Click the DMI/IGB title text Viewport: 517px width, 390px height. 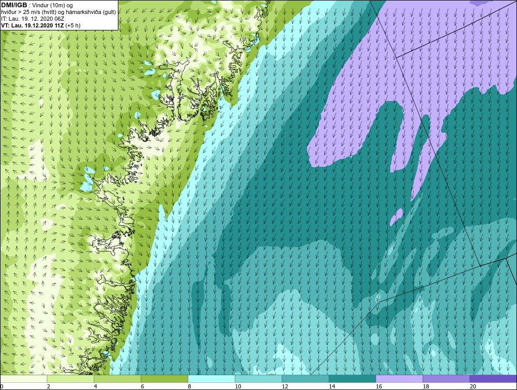pyautogui.click(x=14, y=5)
